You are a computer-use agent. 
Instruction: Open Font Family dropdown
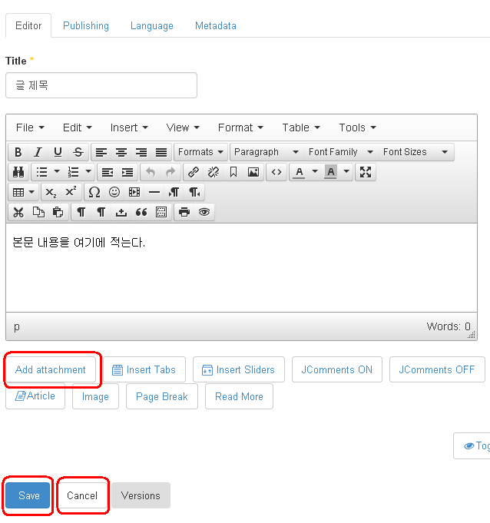[340, 152]
